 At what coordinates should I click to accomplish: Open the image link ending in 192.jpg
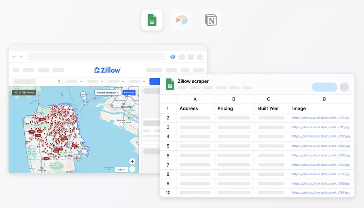click(x=321, y=118)
